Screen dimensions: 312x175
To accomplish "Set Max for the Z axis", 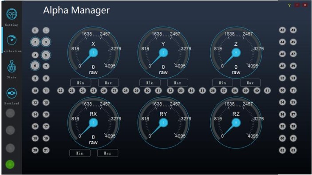I will point(250,83).
